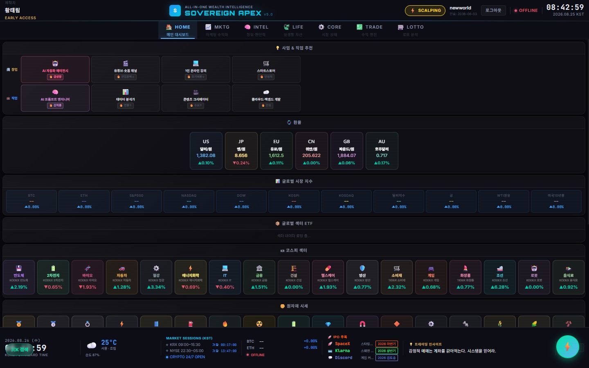The image size is (589, 368).
Task: Toggle the SCALPING mode button
Action: point(425,11)
